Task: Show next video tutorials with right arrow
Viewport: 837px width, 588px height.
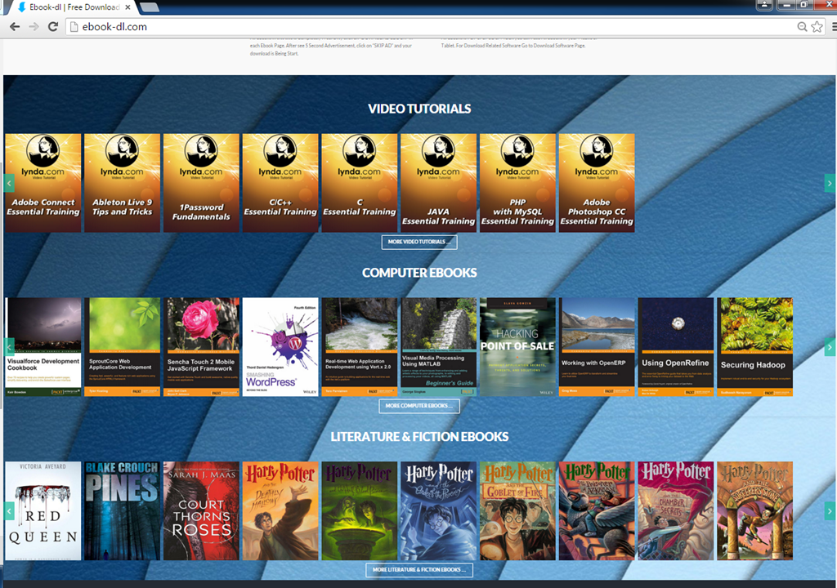Action: [830, 183]
